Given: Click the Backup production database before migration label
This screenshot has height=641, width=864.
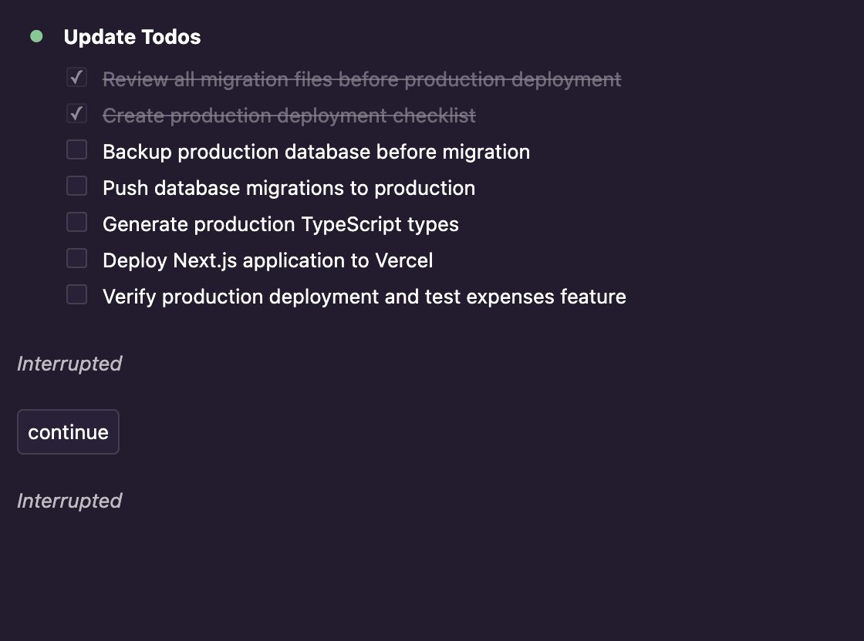Looking at the screenshot, I should (316, 152).
